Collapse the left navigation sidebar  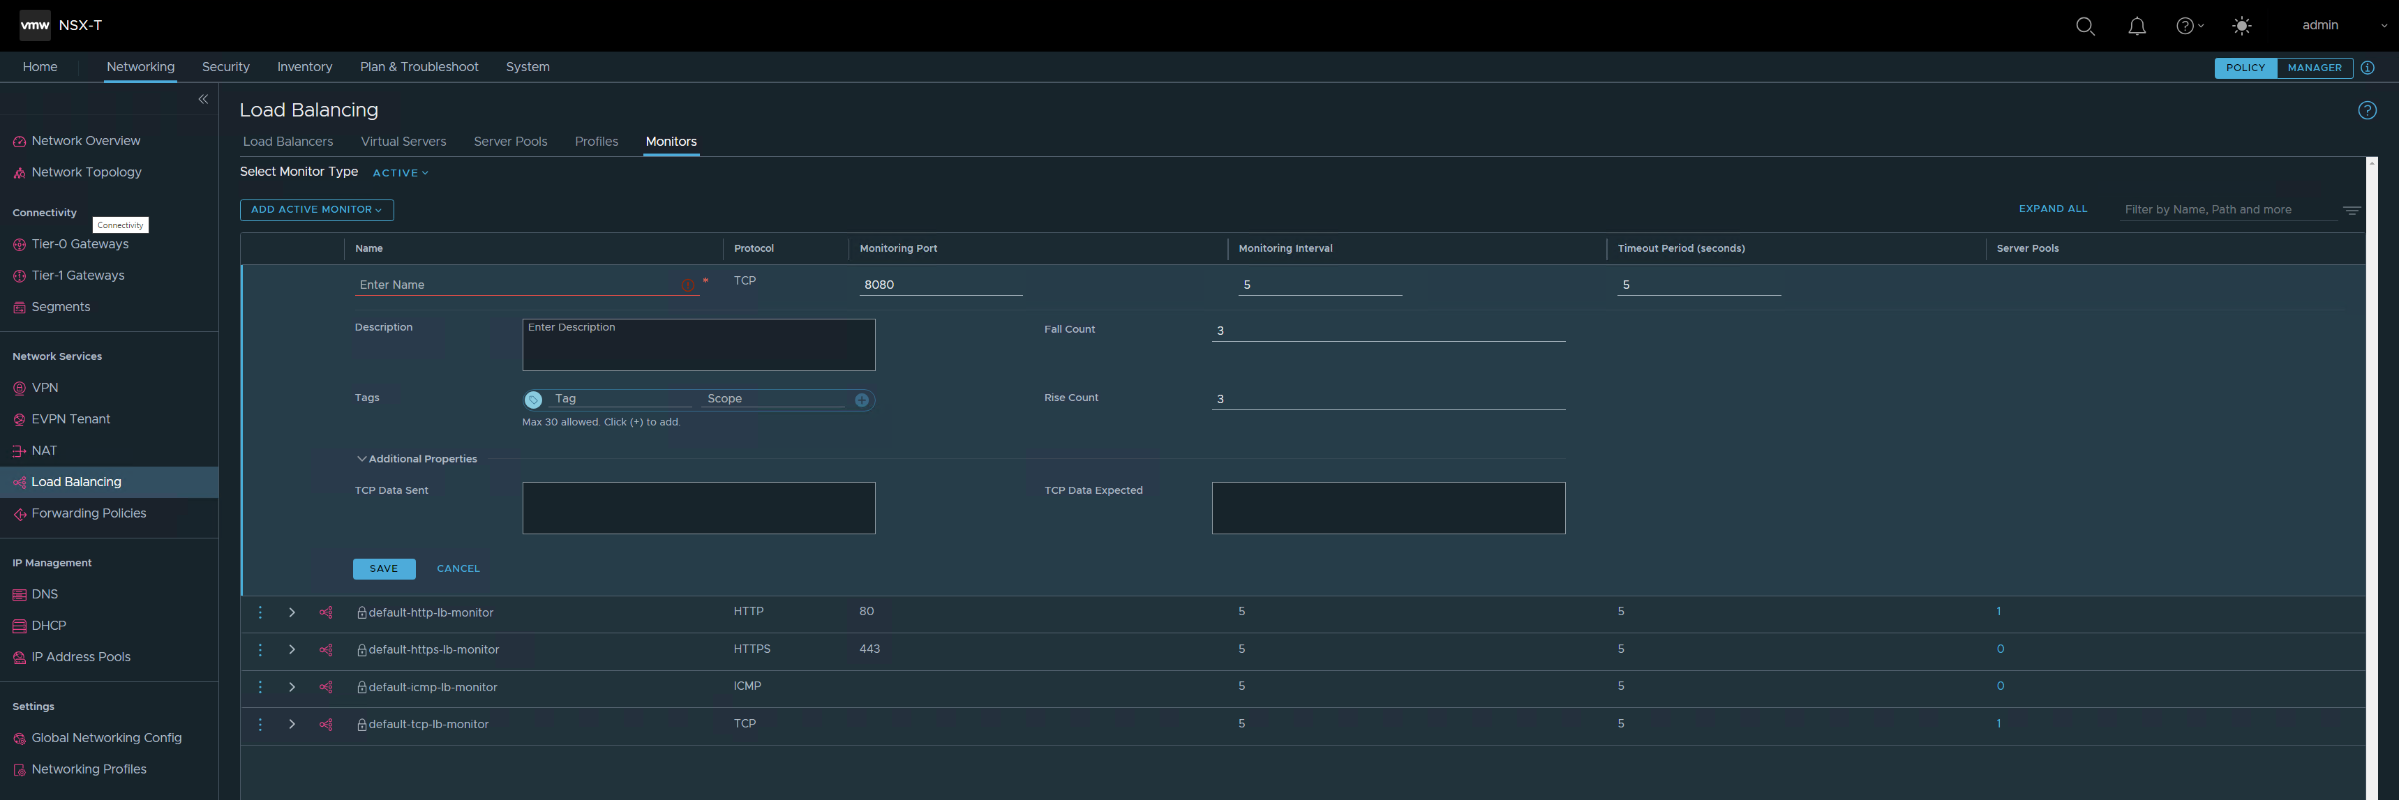(203, 99)
